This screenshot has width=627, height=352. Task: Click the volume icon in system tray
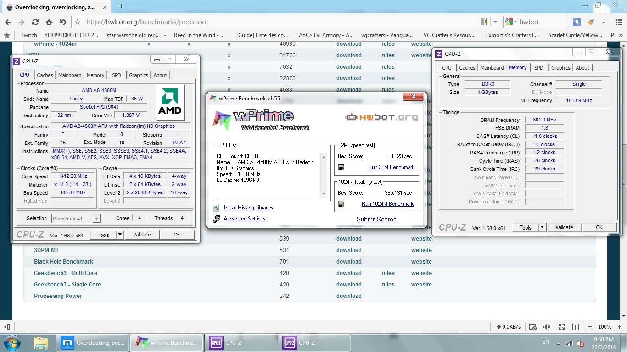pyautogui.click(x=580, y=343)
